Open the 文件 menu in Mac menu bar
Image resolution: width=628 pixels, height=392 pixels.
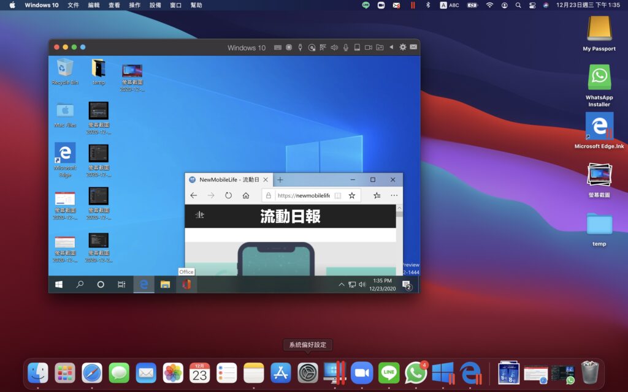tap(74, 5)
